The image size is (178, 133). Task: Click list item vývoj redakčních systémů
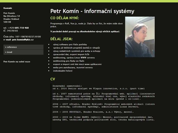(x=76, y=51)
